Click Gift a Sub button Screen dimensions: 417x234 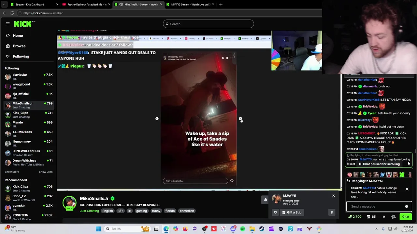292,212
